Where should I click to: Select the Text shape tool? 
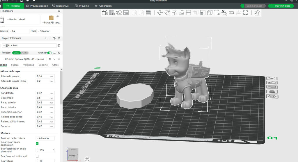click(x=217, y=13)
